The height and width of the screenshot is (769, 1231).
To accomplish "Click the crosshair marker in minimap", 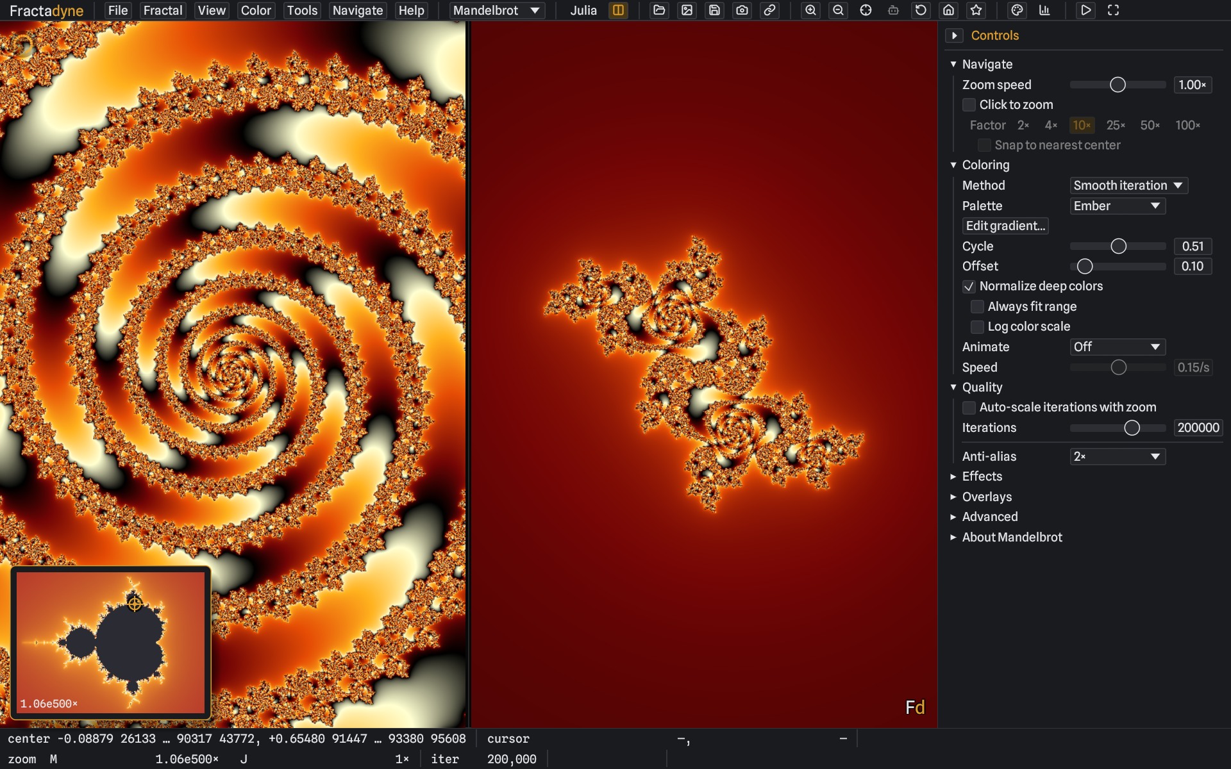I will click(x=135, y=603).
